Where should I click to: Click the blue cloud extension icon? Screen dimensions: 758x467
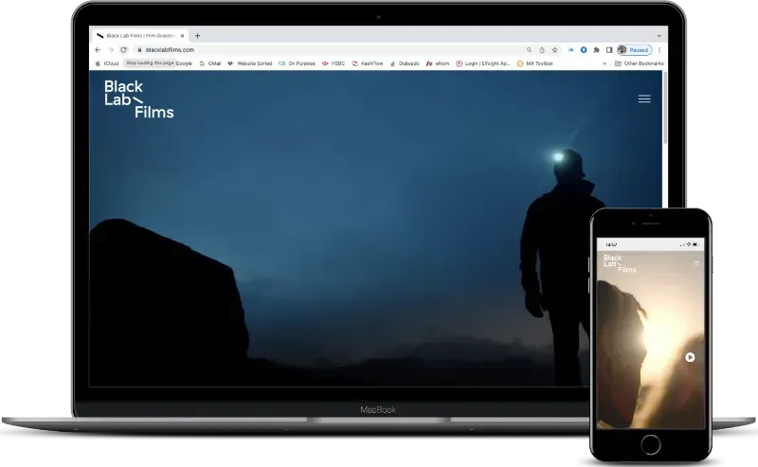[571, 50]
